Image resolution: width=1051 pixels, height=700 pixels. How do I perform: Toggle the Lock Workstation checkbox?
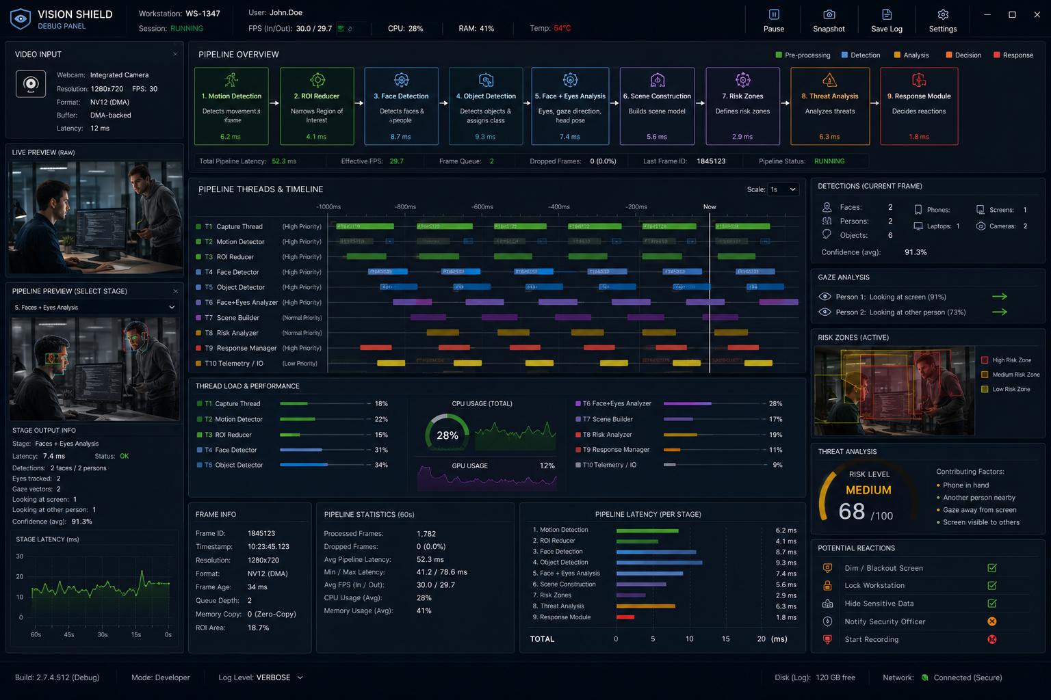(992, 585)
